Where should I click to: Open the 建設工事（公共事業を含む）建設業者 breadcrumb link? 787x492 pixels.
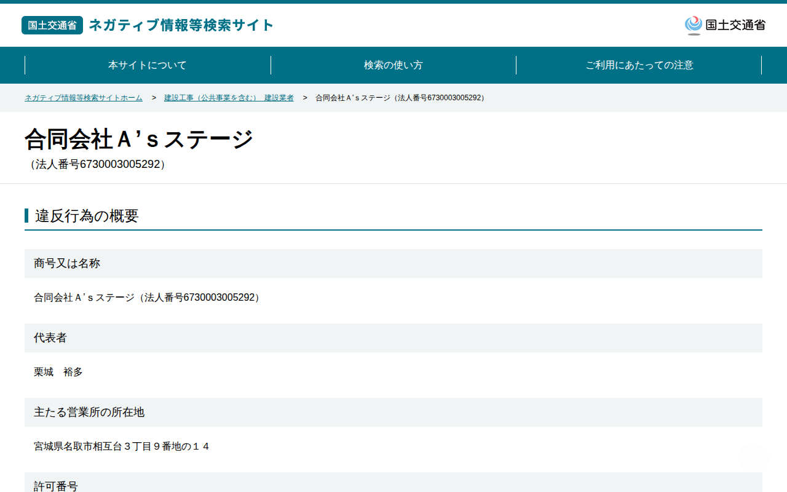click(229, 98)
